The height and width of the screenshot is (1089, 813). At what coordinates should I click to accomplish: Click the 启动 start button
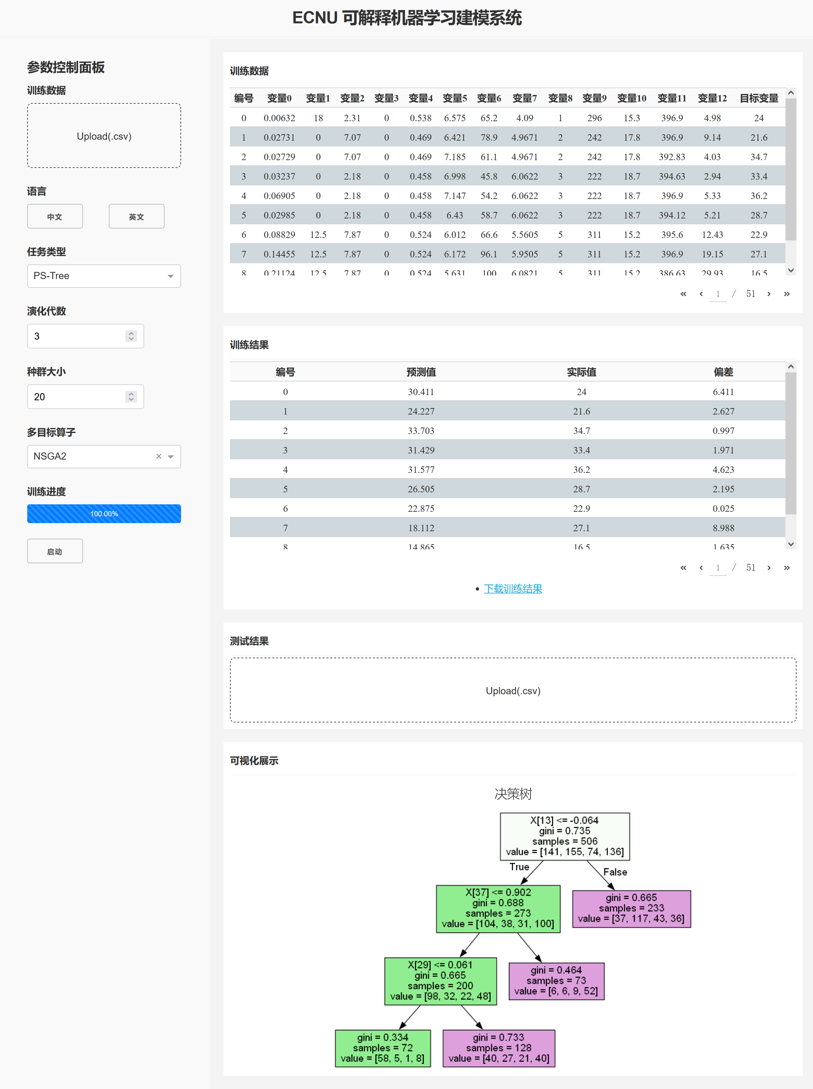pyautogui.click(x=55, y=551)
